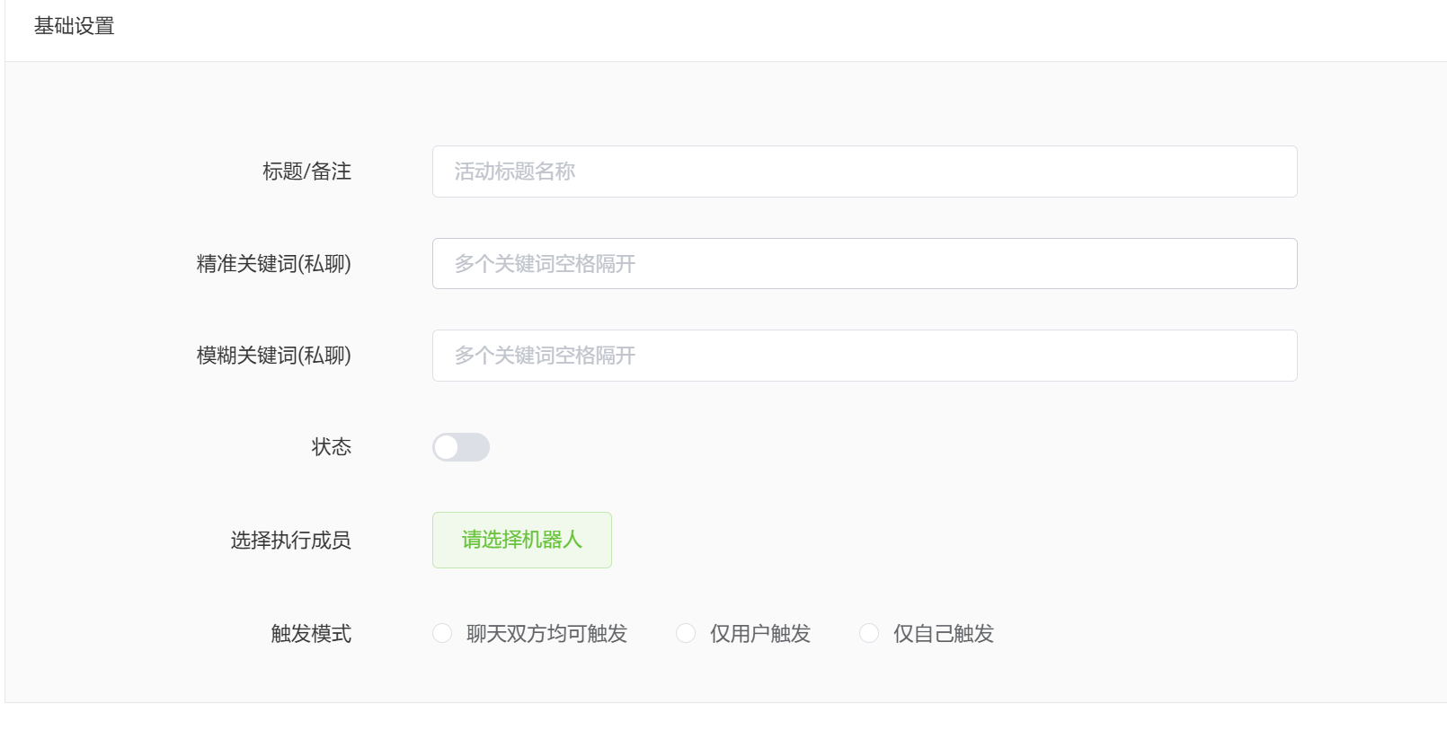The height and width of the screenshot is (739, 1447).
Task: Click the 基础设置 section header
Action: pyautogui.click(x=75, y=26)
